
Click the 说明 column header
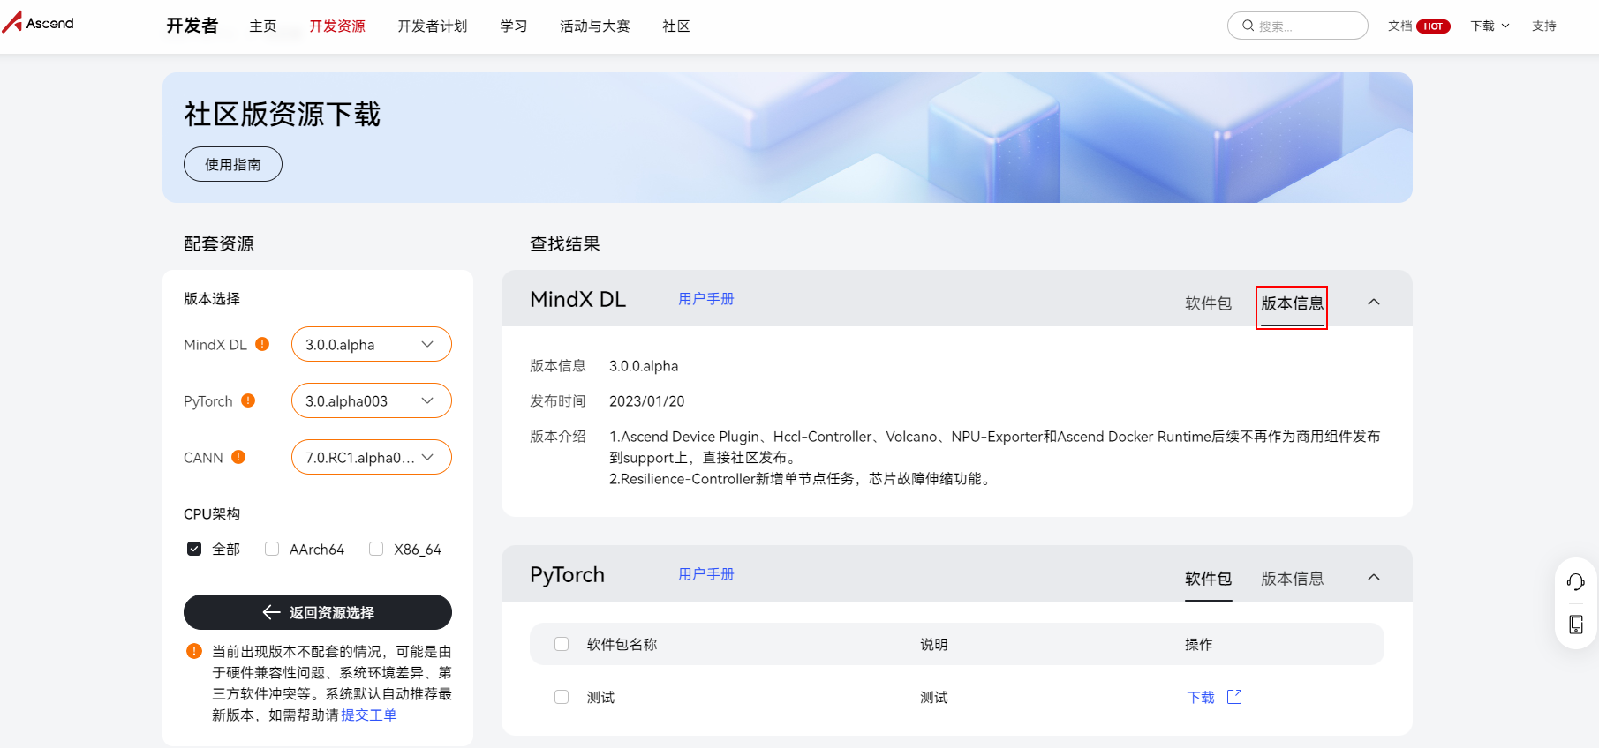(934, 644)
